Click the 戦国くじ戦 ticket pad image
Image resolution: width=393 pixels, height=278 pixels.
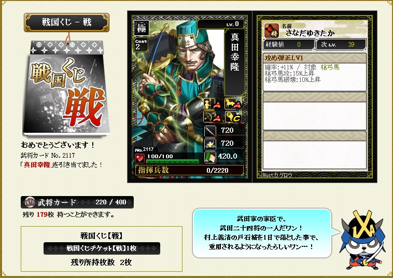tap(66, 88)
